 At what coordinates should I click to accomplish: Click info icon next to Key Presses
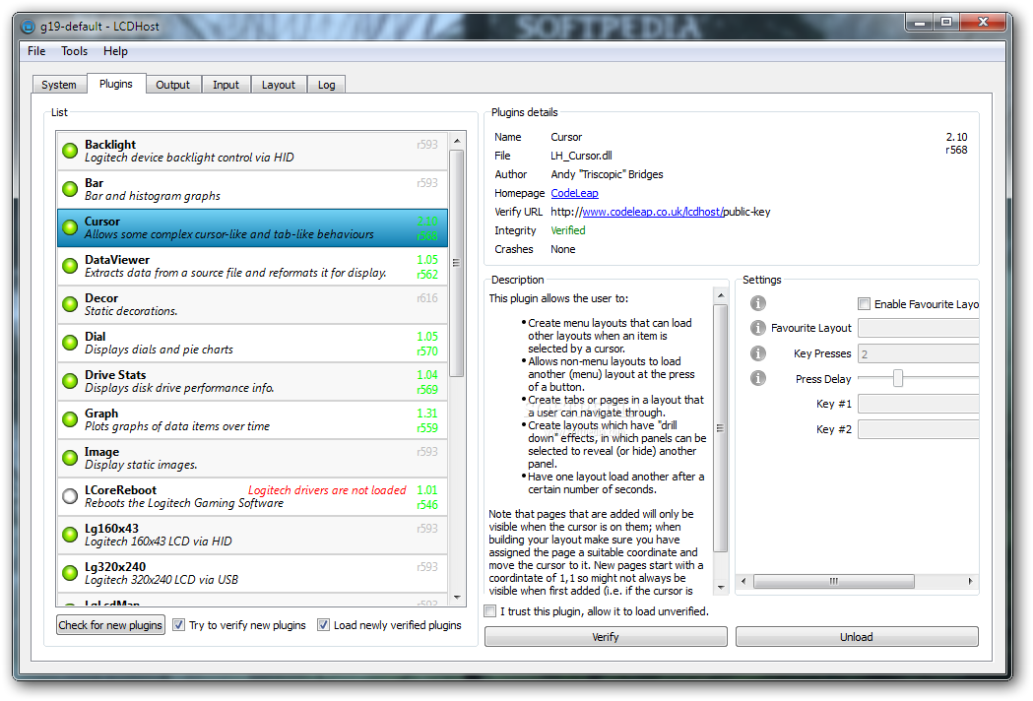click(758, 353)
